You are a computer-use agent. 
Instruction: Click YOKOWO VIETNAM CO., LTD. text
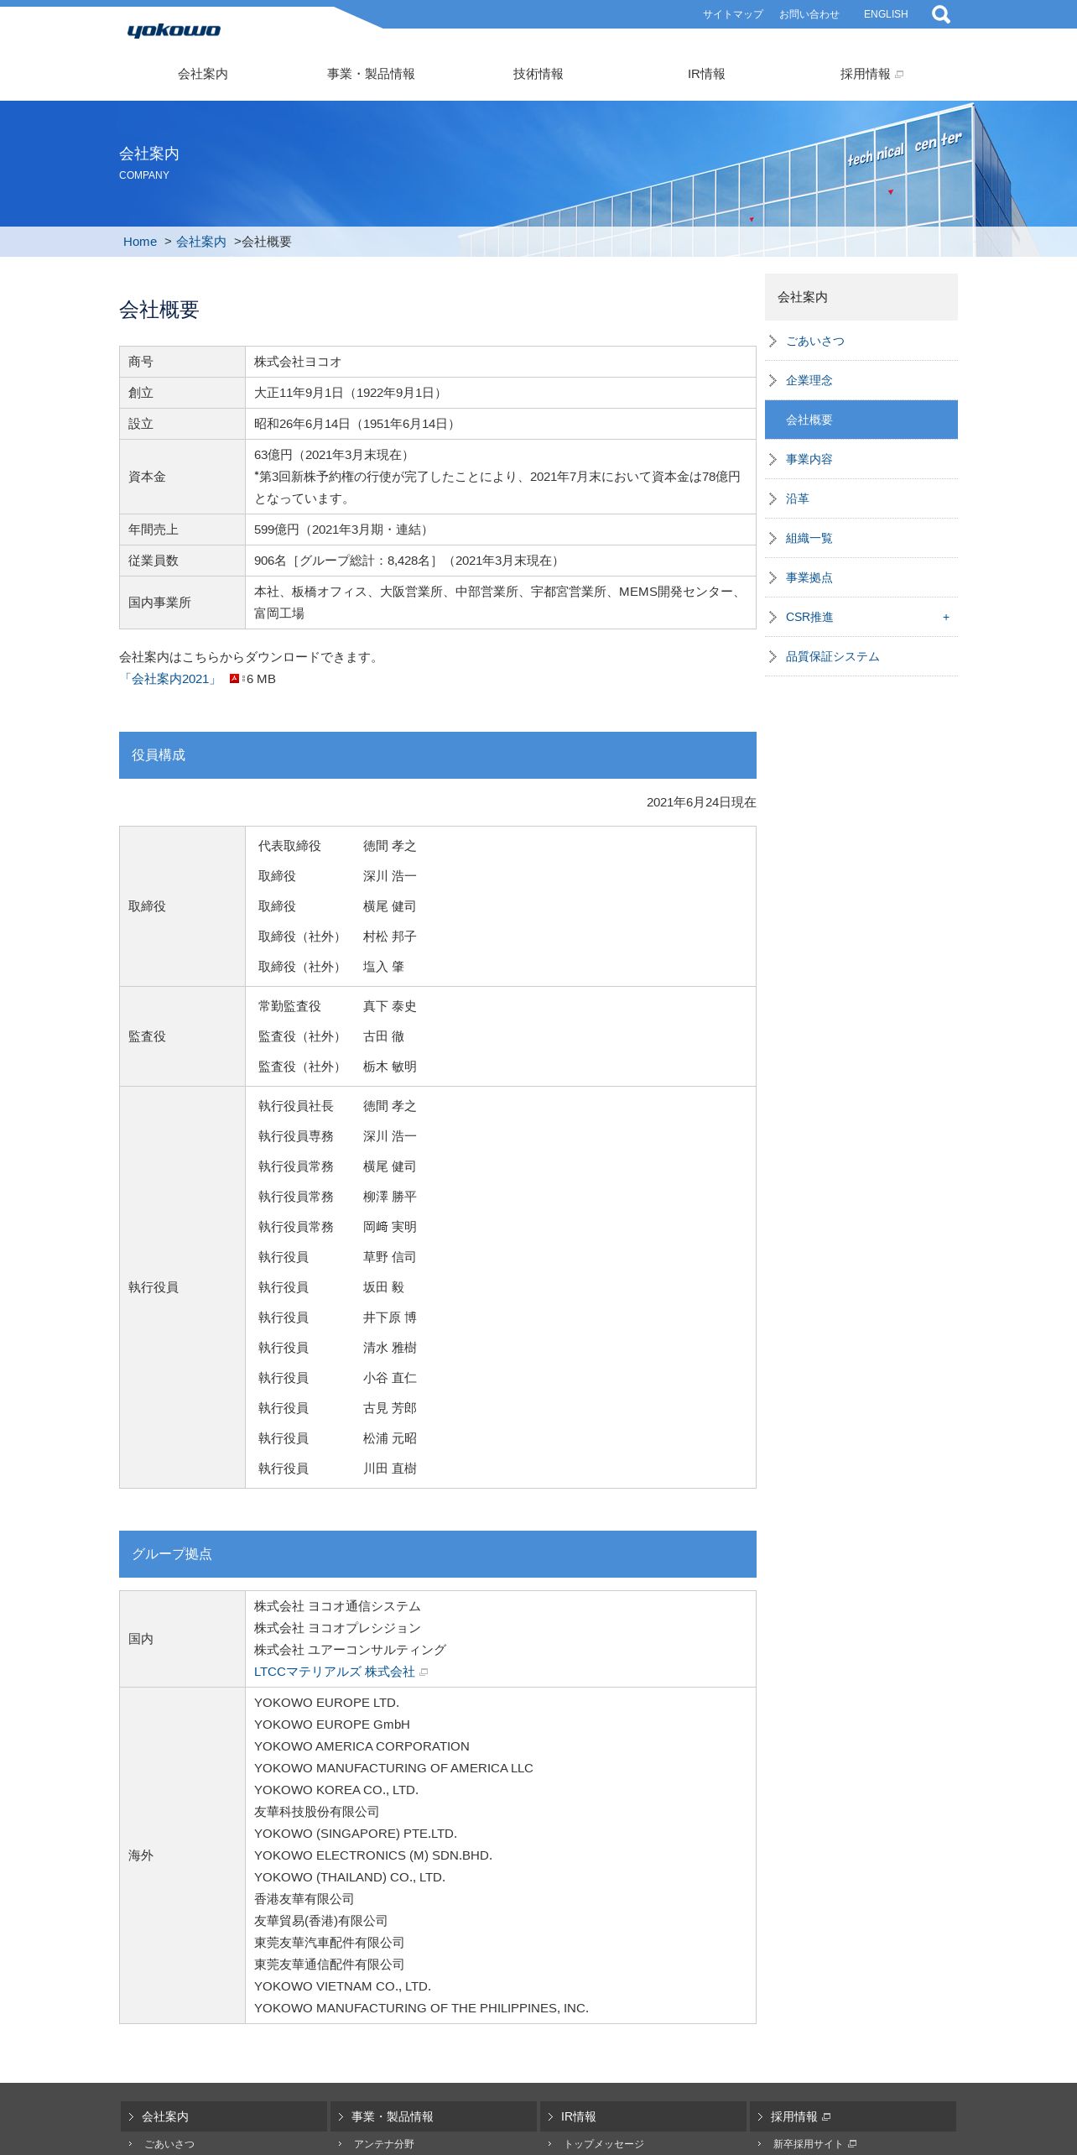(x=342, y=1986)
